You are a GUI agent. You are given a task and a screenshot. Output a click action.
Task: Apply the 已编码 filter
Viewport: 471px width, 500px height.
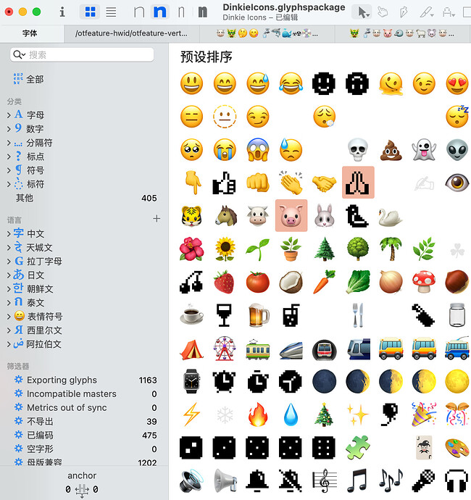click(84, 436)
